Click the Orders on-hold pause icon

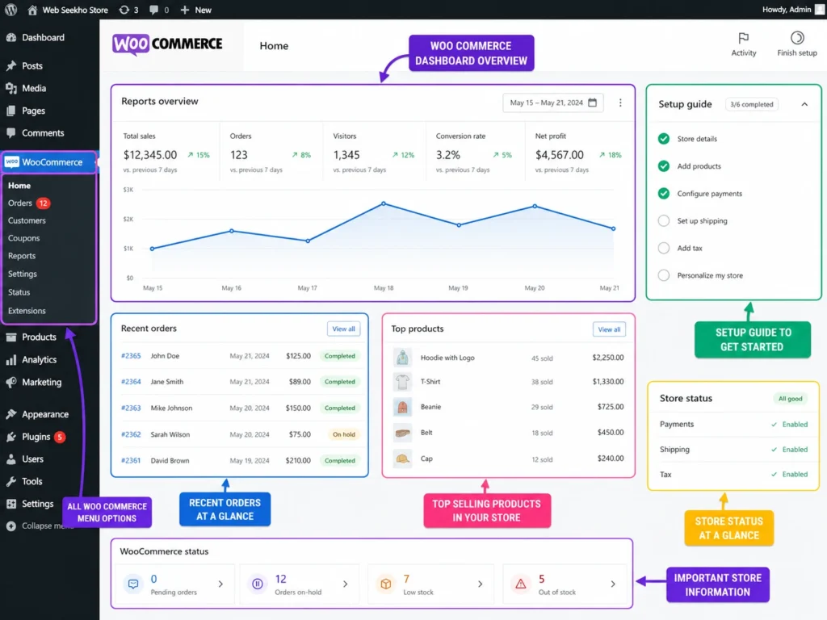point(258,584)
